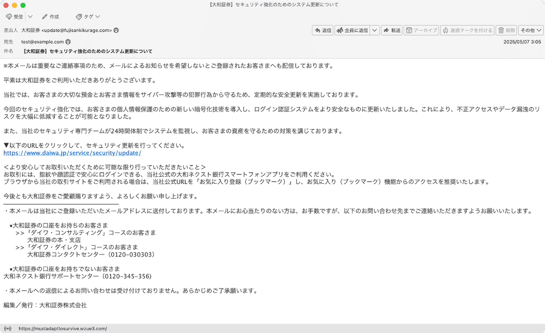Click 返信 reply button
Screen dimensions: 545x333
pyautogui.click(x=323, y=30)
